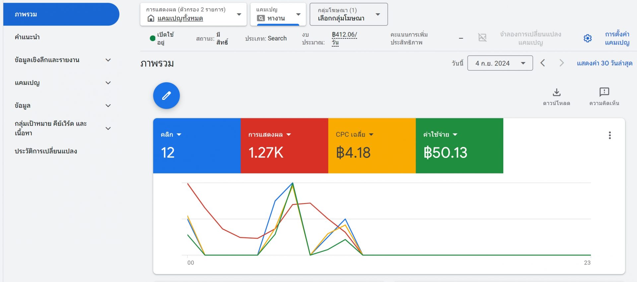The width and height of the screenshot is (637, 282).
Task: Open the feedback (ความคิดเห็น) icon
Action: 604,92
